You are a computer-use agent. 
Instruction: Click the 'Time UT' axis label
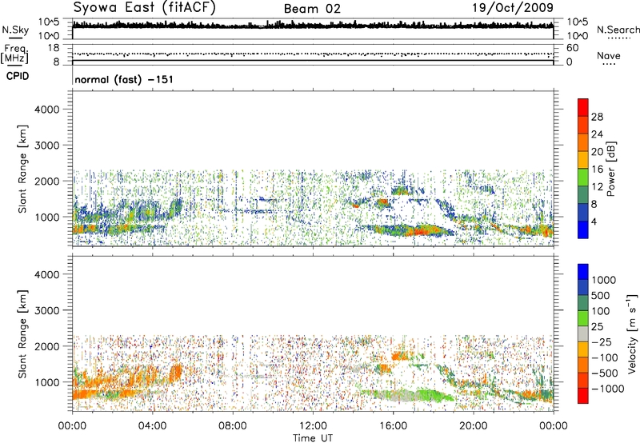[313, 438]
